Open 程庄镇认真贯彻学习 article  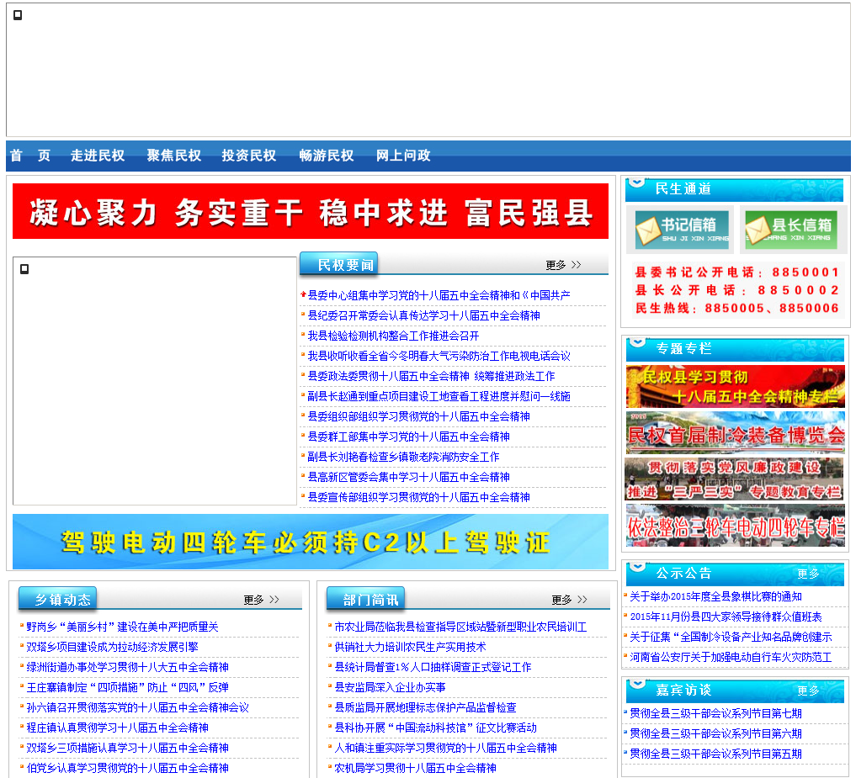tap(117, 728)
